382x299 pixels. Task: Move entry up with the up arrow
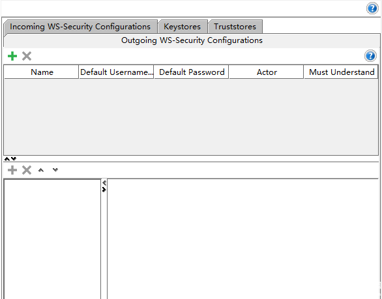[41, 170]
